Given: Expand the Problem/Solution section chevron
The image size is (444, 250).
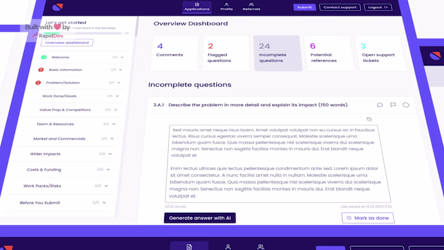Looking at the screenshot, I should click(119, 83).
